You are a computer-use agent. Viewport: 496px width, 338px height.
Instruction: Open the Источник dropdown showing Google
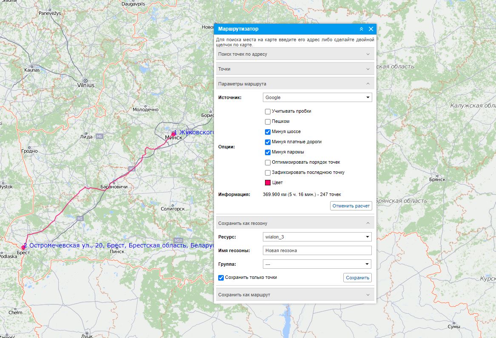(317, 97)
